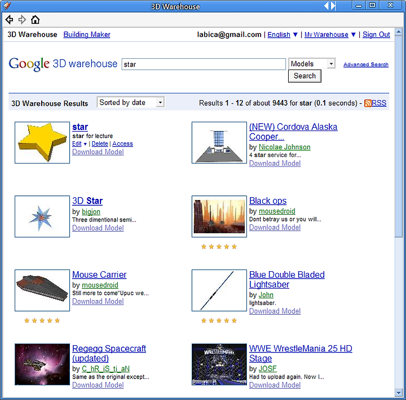The image size is (406, 400).
Task: Click the star rating under Black ops
Action: 219,247
